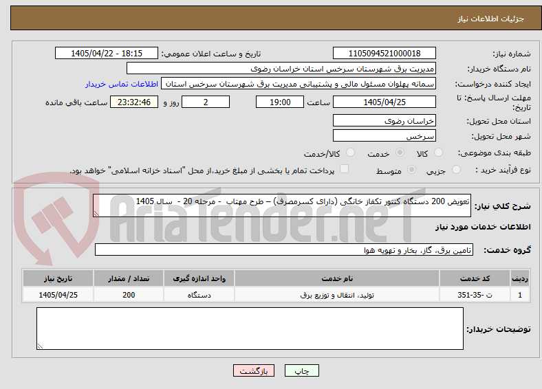The height and width of the screenshot is (389, 542).
Task: Click the طبقه بندی موضوعی label
Action: tap(495, 153)
